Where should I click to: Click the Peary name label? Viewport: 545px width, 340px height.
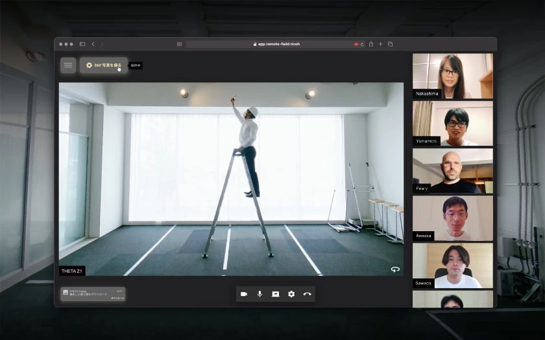[422, 188]
